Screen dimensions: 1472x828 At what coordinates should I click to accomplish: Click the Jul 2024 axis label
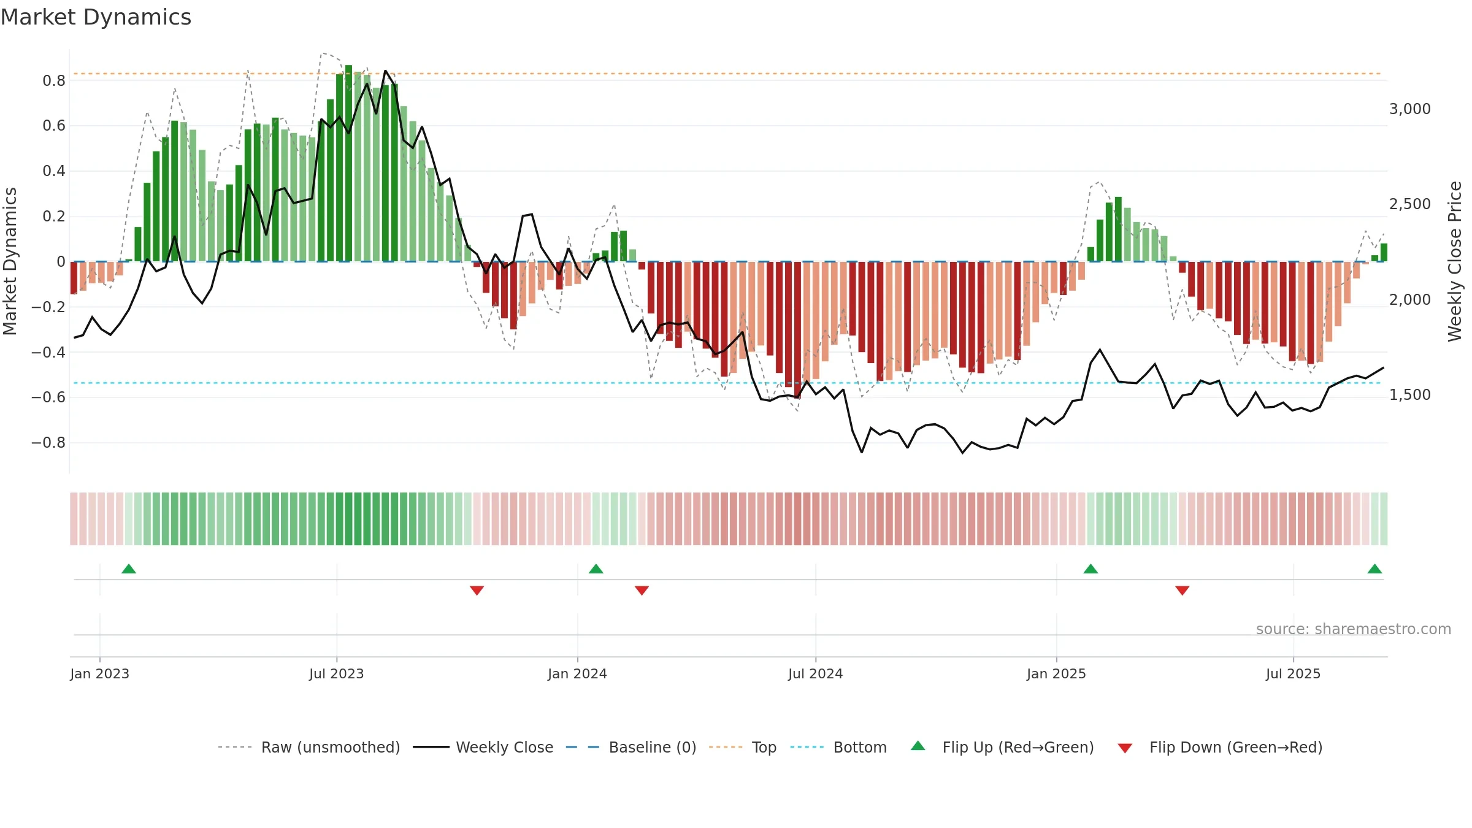[816, 673]
